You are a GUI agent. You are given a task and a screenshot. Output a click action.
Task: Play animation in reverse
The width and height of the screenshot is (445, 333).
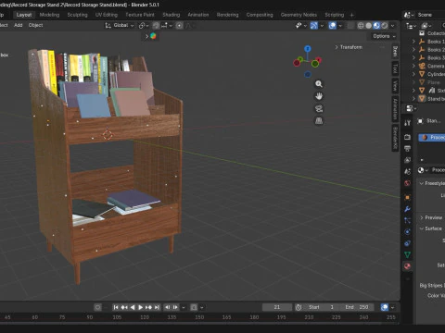[x=133, y=307]
